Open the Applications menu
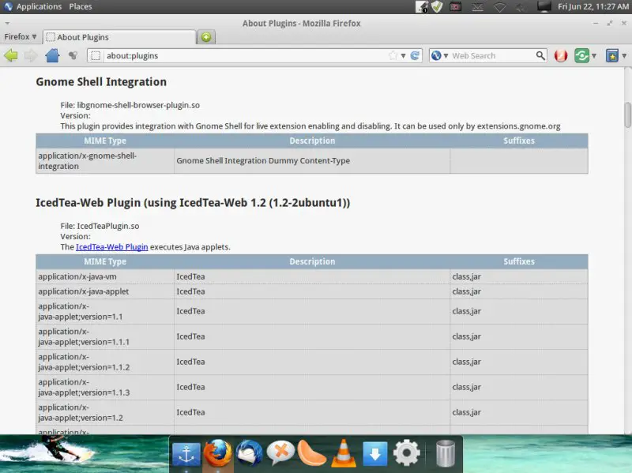 point(39,6)
